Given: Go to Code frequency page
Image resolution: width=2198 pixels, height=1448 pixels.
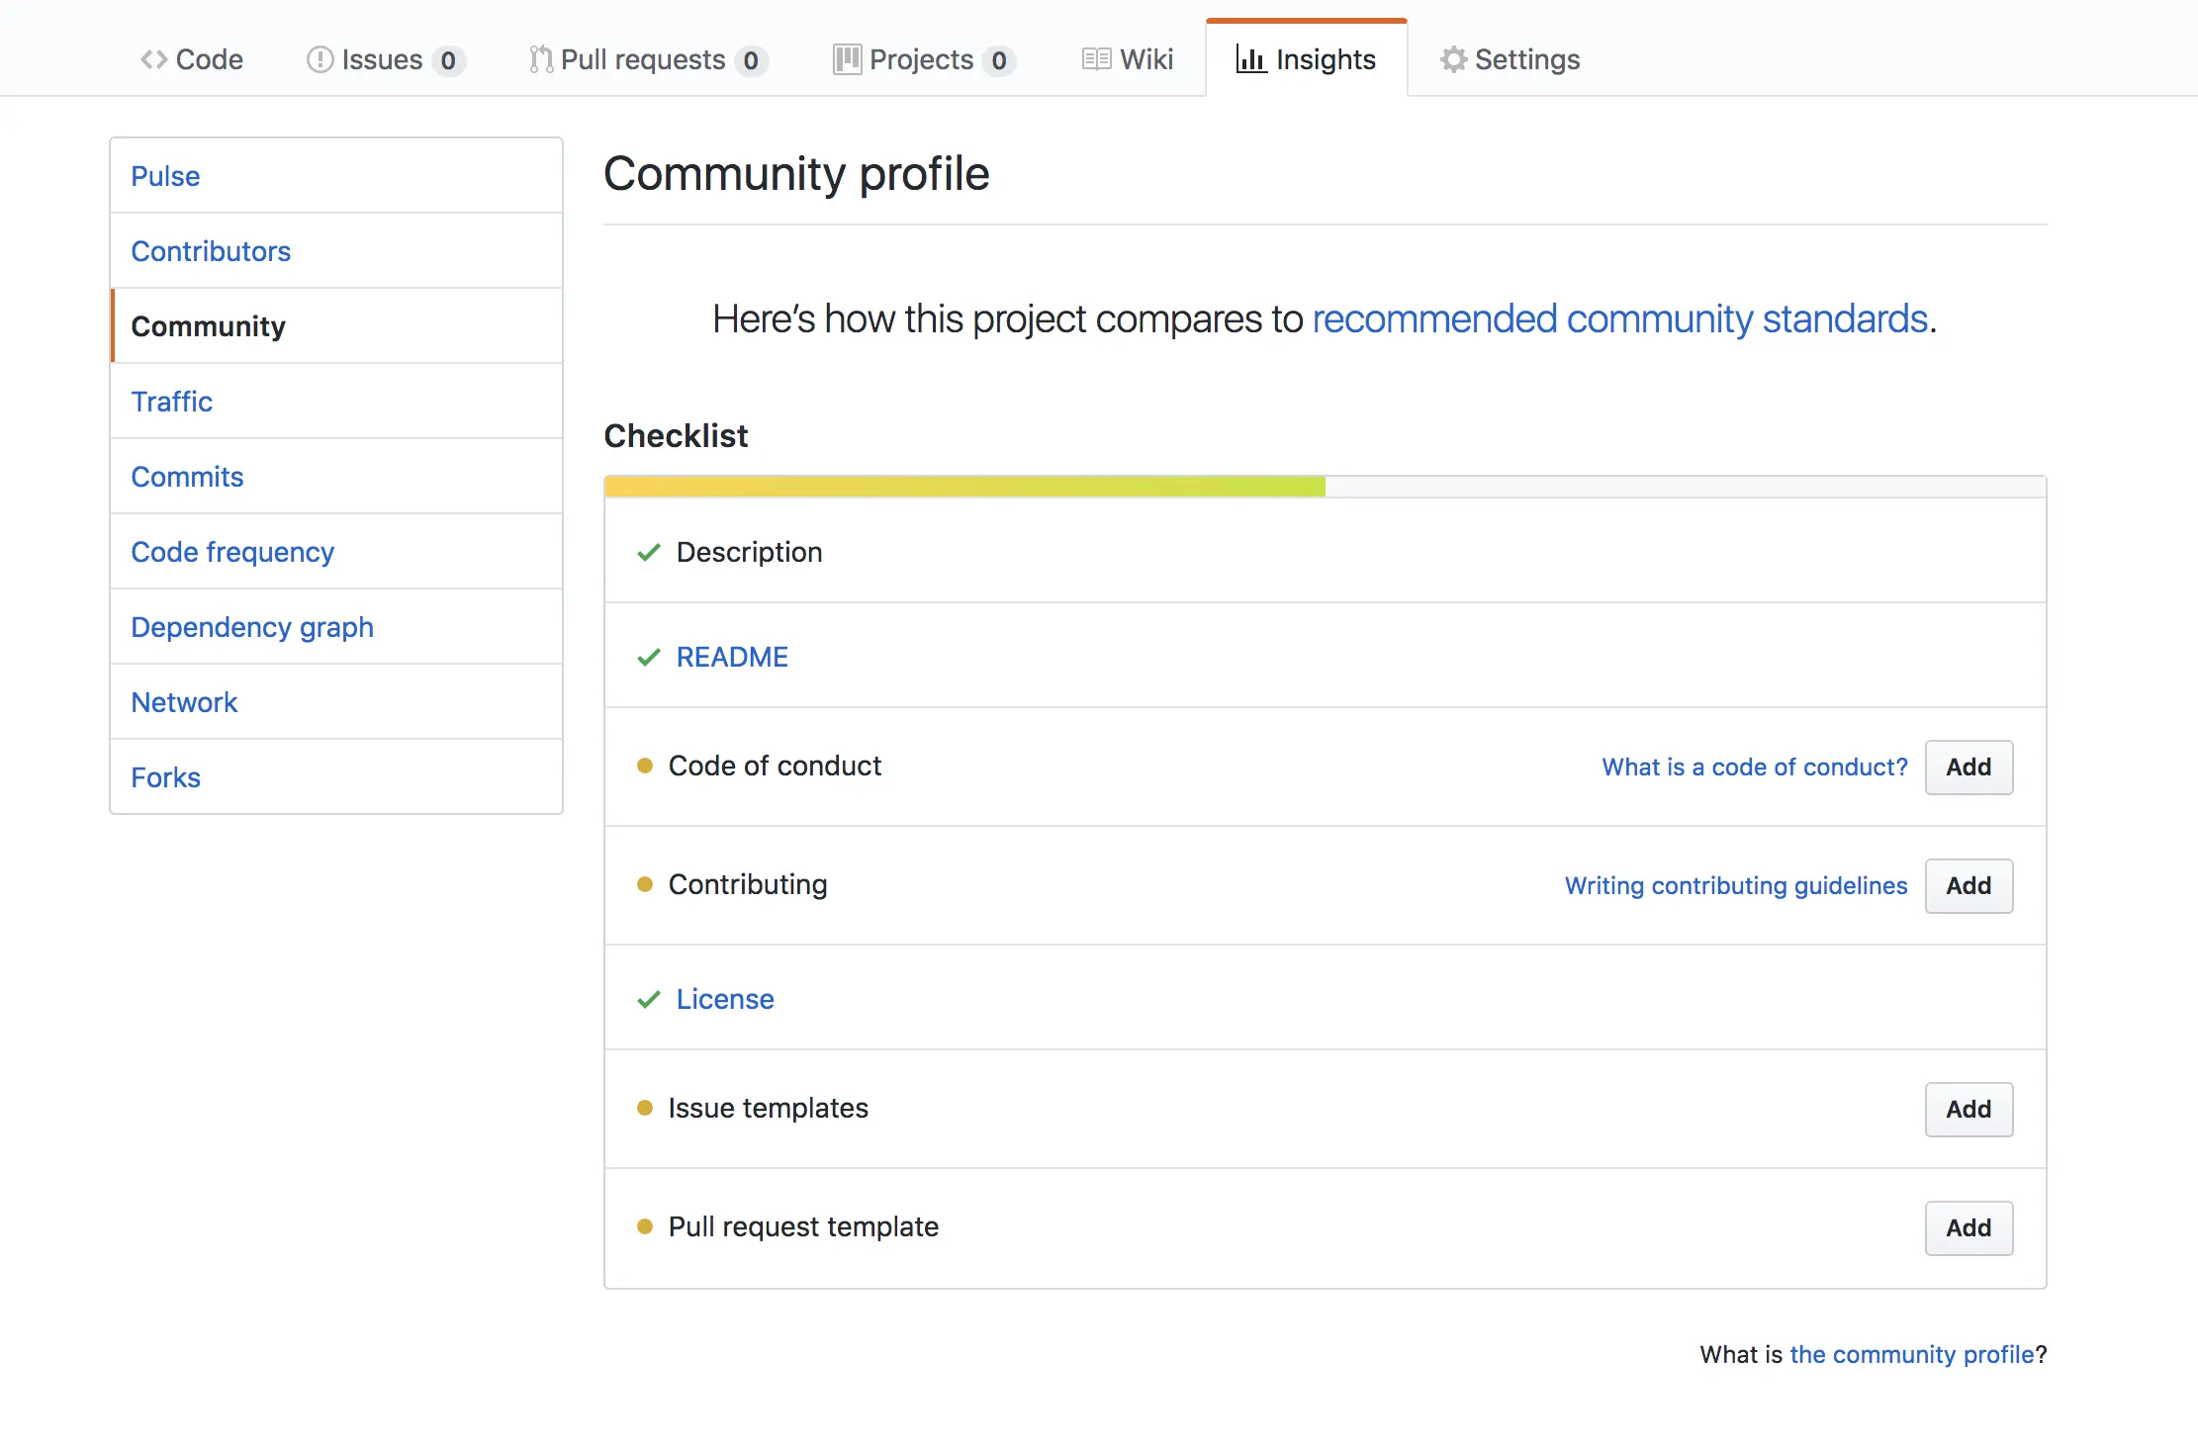Looking at the screenshot, I should click(x=231, y=552).
